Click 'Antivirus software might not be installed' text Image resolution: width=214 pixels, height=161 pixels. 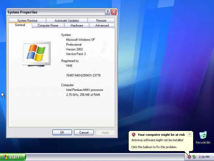157,140
